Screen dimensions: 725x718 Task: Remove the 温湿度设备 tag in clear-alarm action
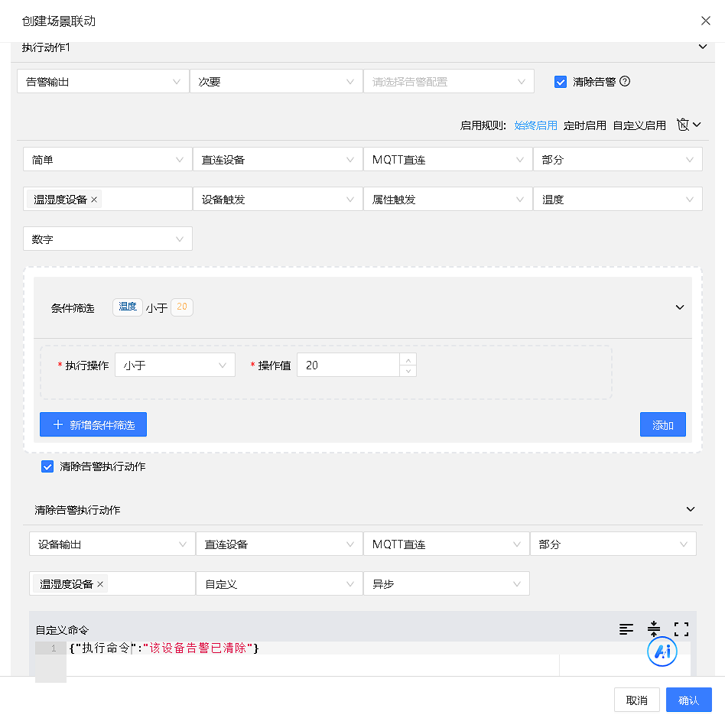(x=100, y=584)
